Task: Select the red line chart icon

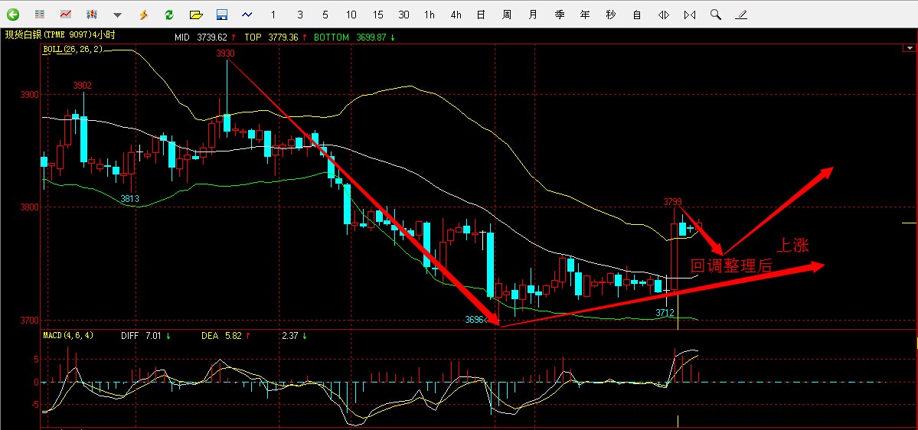Action: pyautogui.click(x=66, y=15)
